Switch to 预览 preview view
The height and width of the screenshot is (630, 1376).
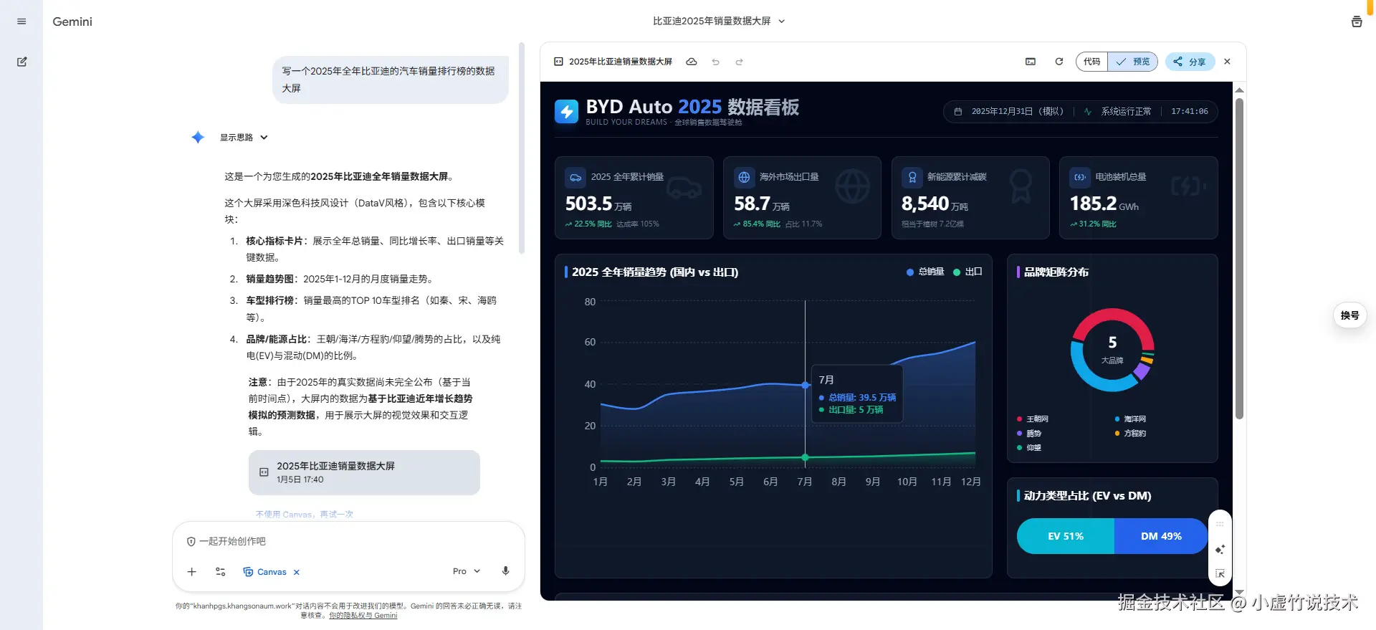coord(1133,62)
